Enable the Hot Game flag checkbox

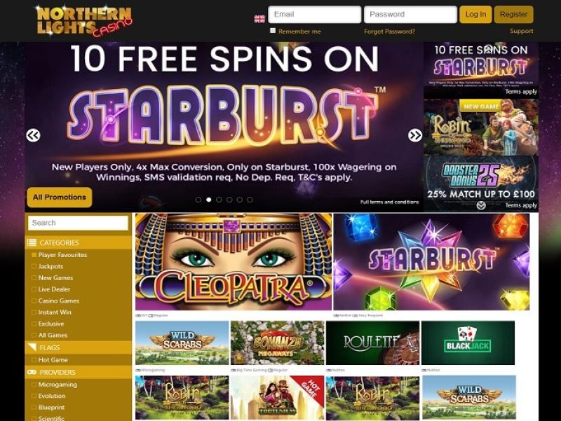[34, 360]
